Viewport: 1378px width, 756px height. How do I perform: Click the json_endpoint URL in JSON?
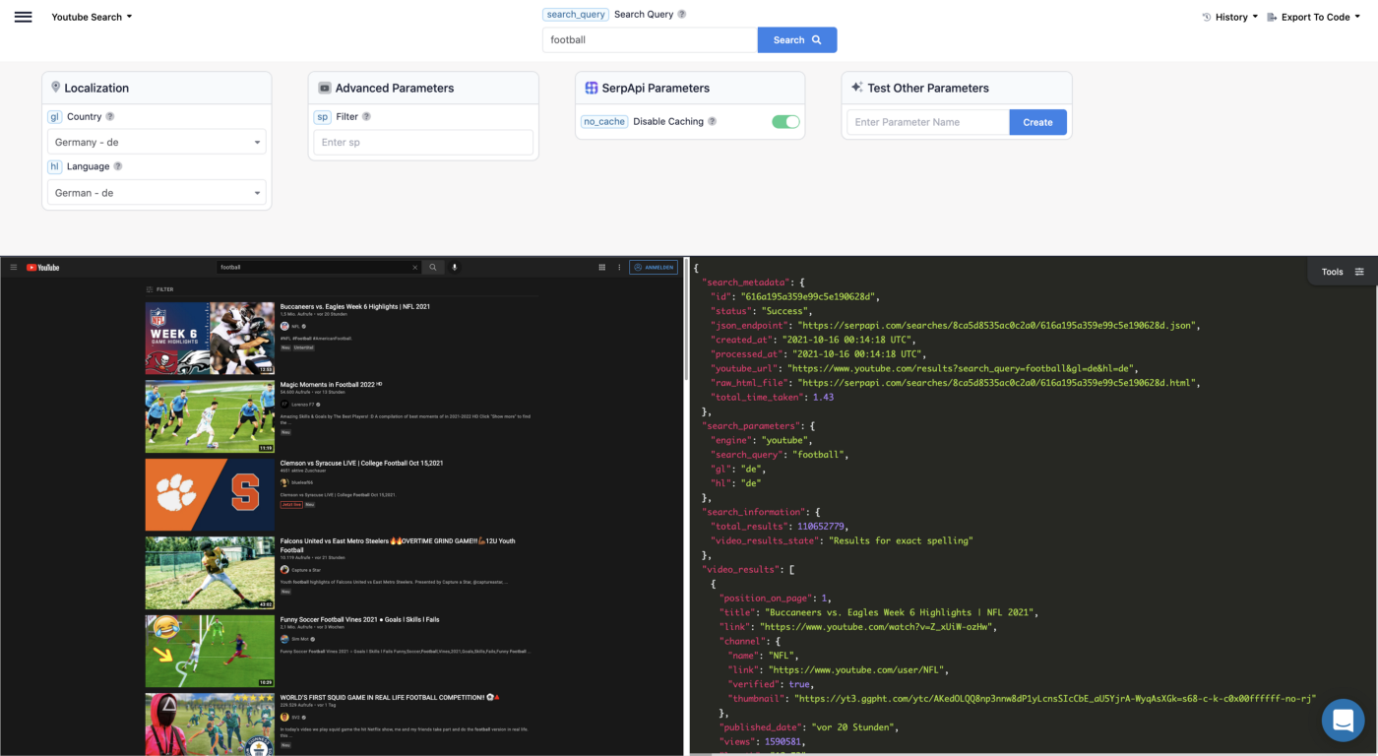[x=997, y=325]
